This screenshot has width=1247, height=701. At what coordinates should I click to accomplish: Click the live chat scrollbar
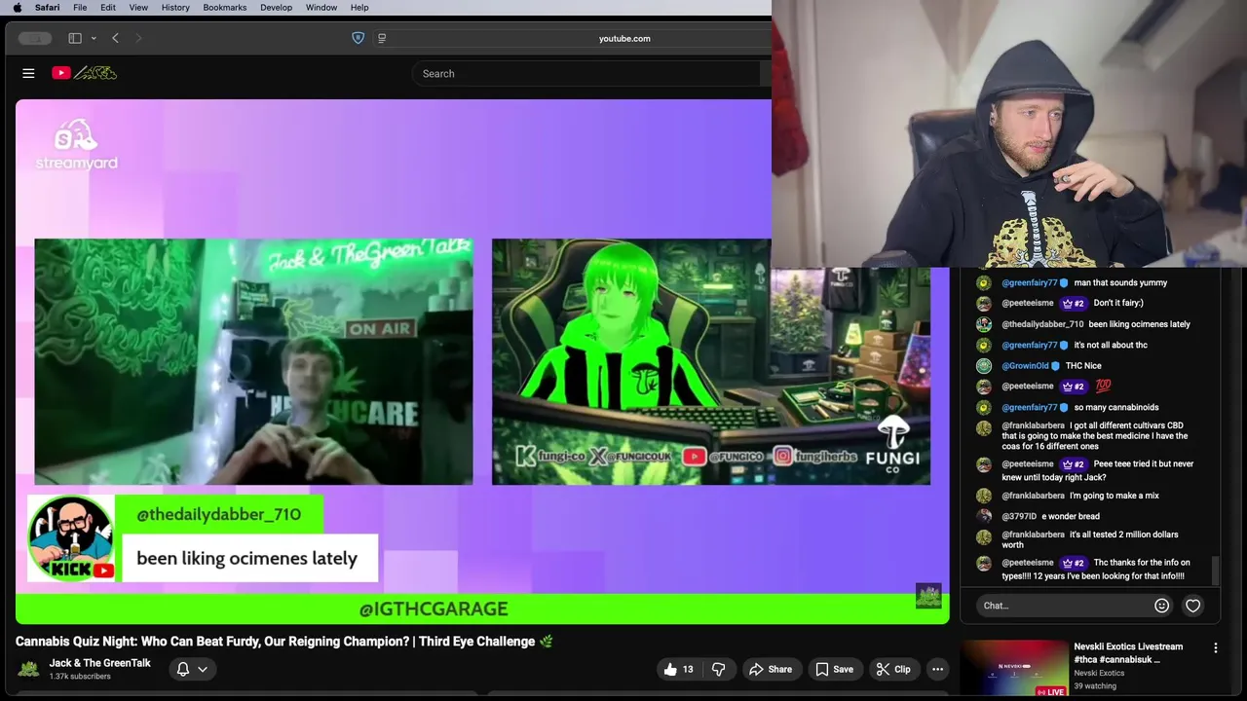(x=1215, y=571)
